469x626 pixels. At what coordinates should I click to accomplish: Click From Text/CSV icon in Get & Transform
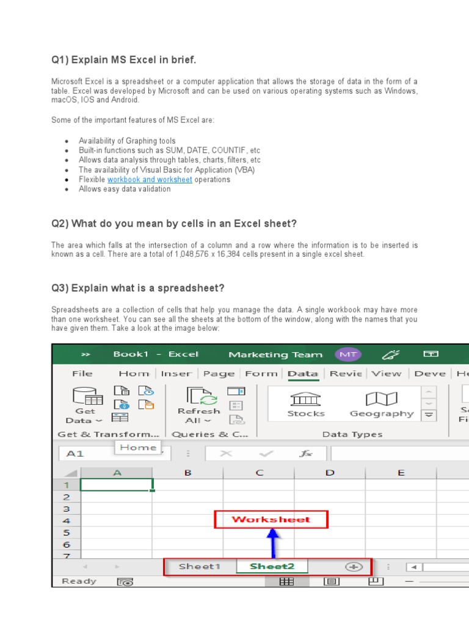click(122, 391)
